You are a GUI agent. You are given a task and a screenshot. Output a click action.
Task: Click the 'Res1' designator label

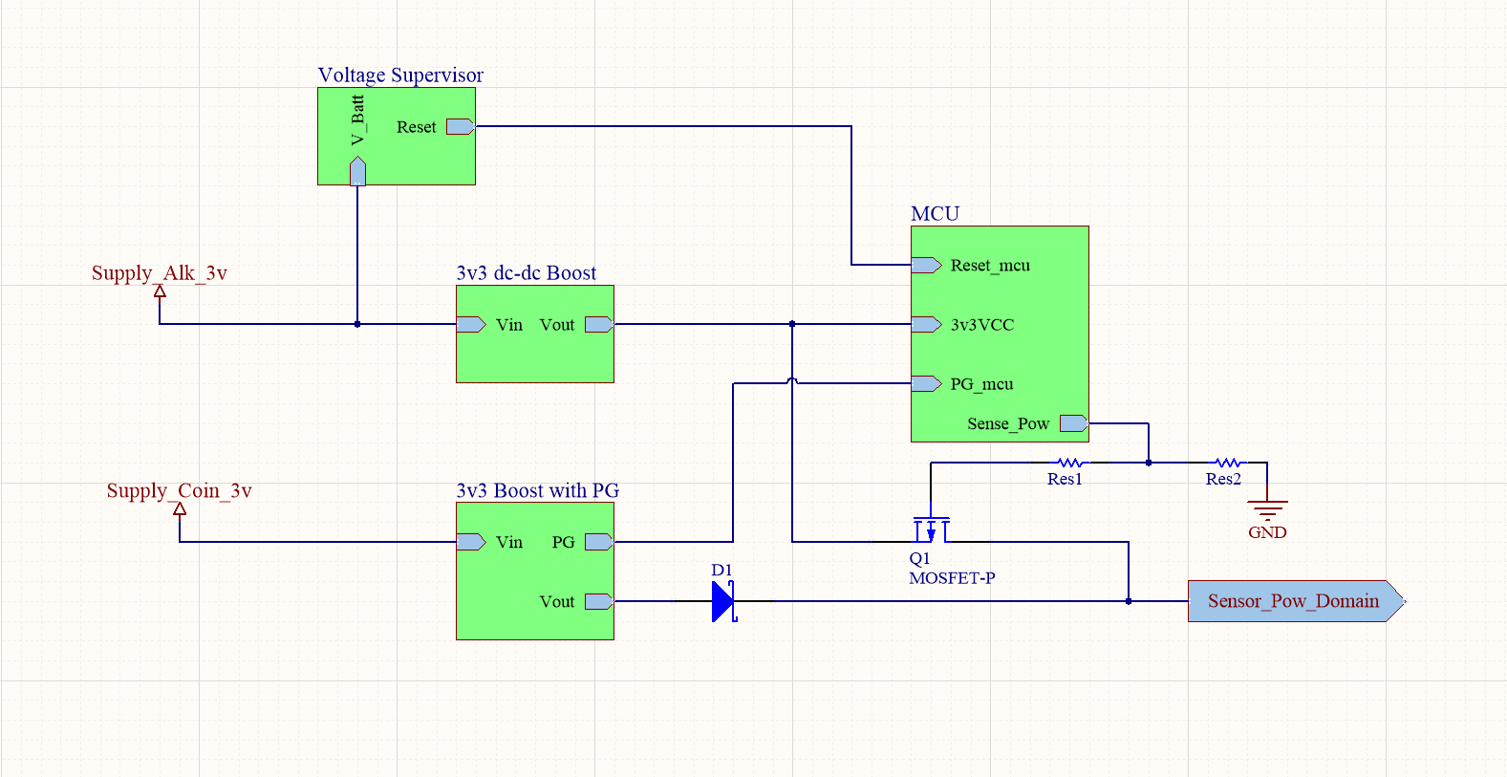tap(1065, 479)
